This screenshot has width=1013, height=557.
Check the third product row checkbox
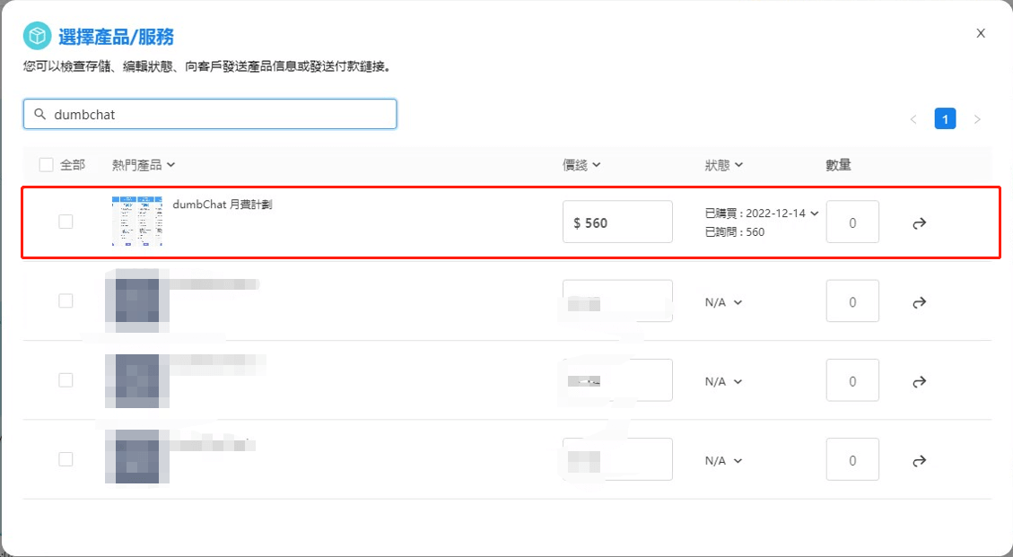point(65,380)
